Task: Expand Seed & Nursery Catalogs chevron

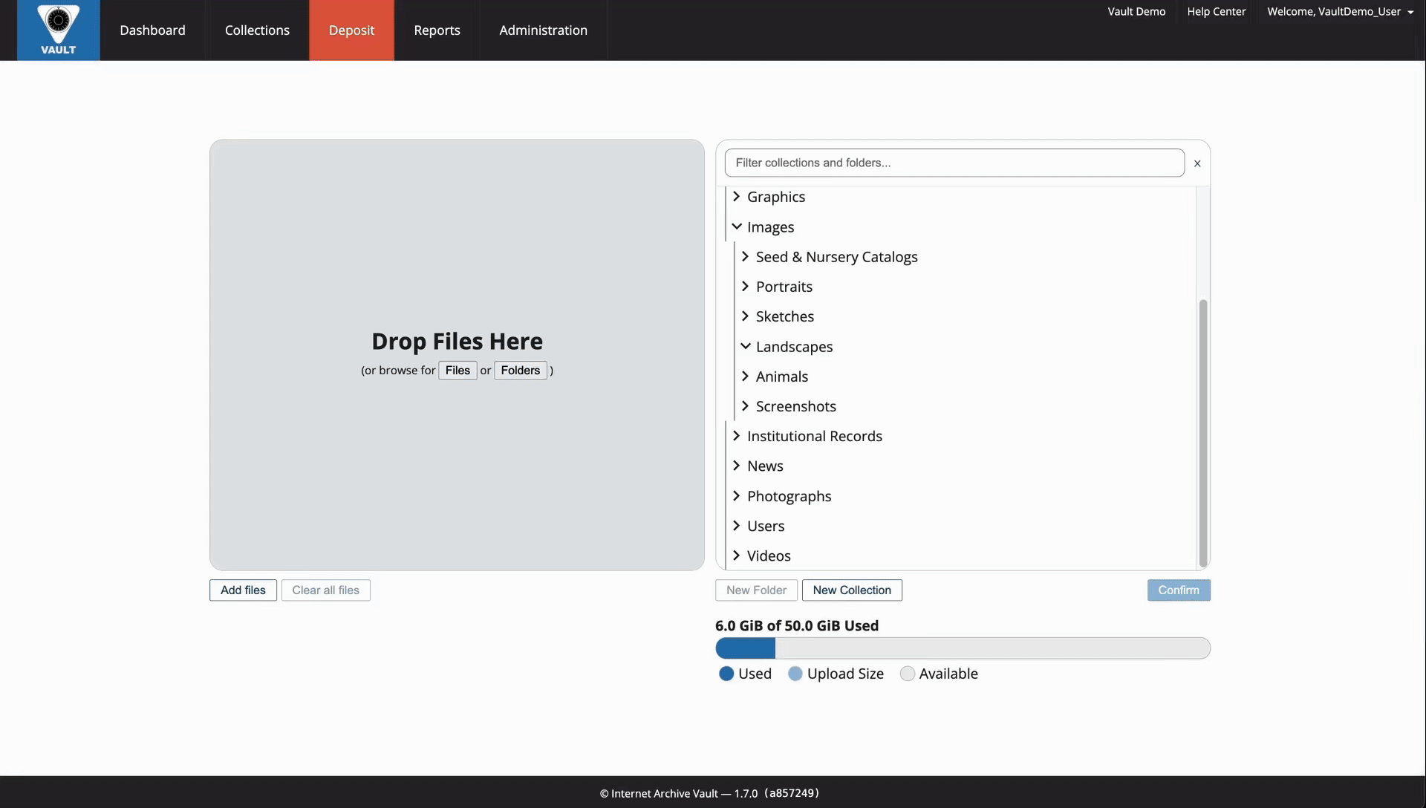Action: pos(745,256)
